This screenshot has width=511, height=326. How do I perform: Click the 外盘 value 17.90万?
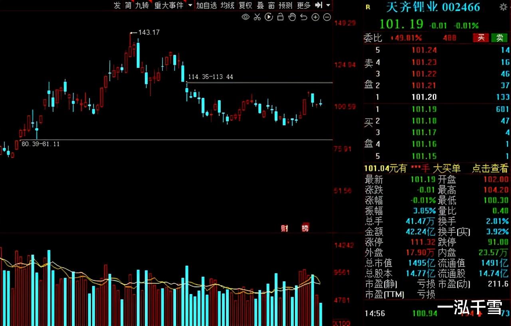coord(420,253)
